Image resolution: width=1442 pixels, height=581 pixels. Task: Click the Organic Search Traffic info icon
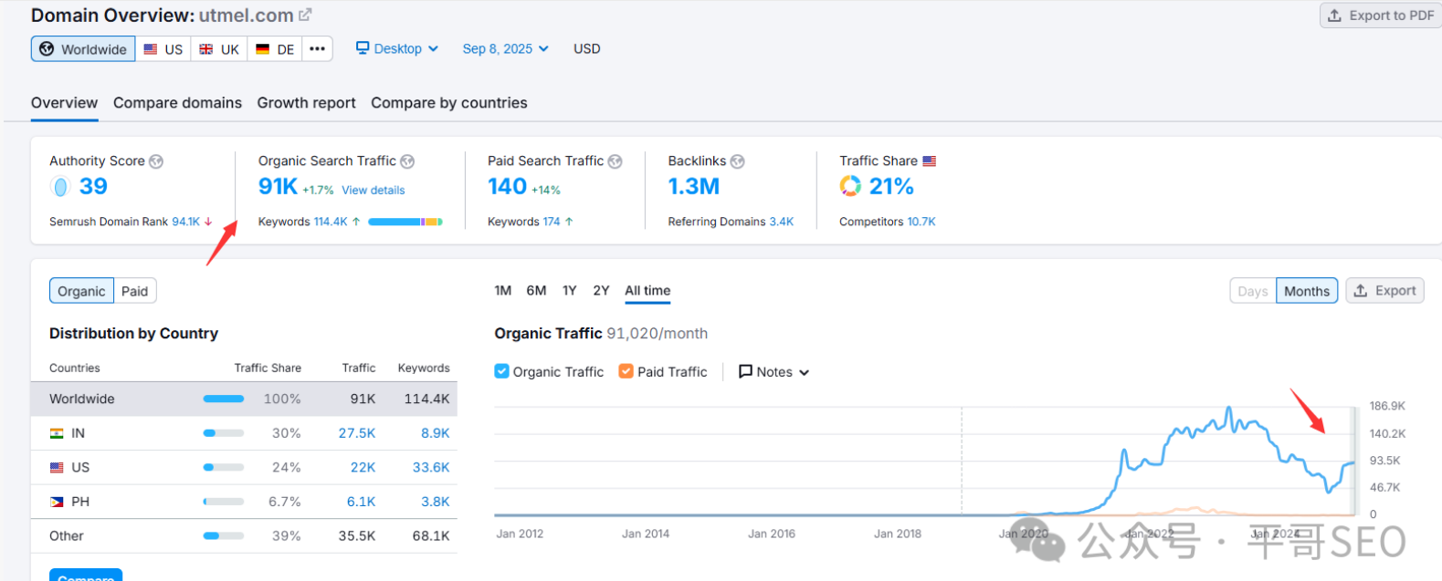(x=407, y=161)
